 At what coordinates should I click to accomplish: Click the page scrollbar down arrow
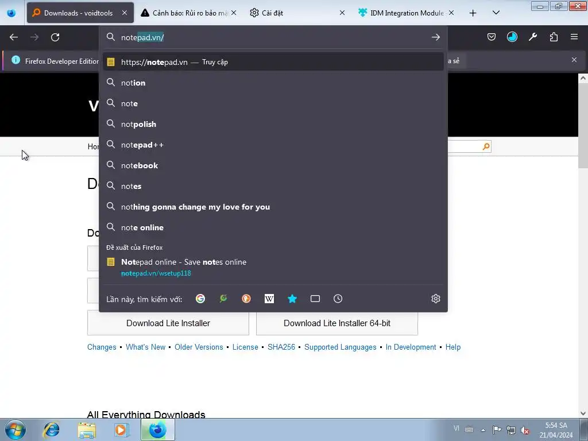click(x=583, y=413)
